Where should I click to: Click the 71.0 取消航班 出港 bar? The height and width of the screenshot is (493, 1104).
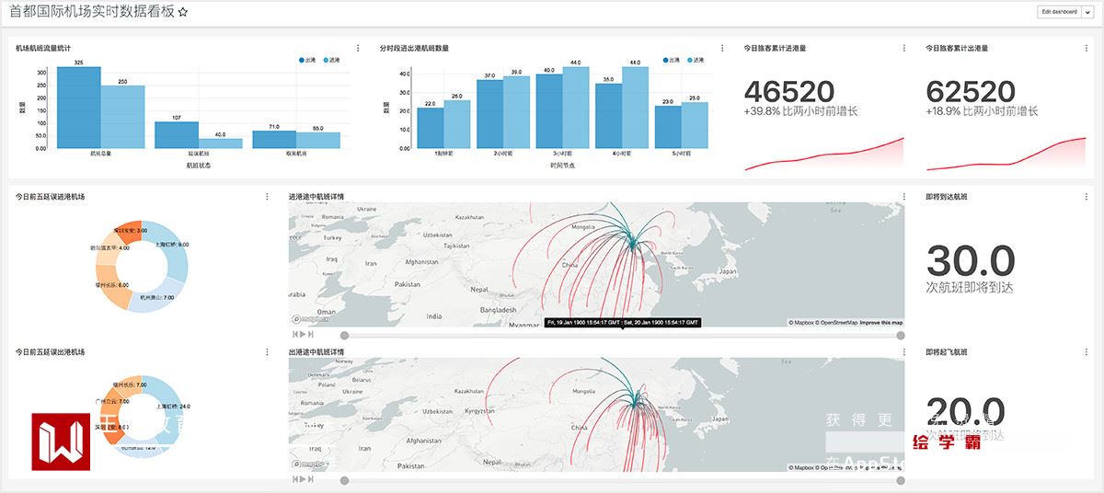tap(274, 139)
